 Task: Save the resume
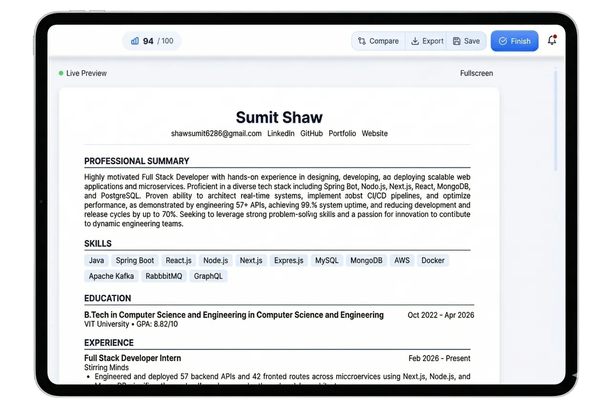466,41
